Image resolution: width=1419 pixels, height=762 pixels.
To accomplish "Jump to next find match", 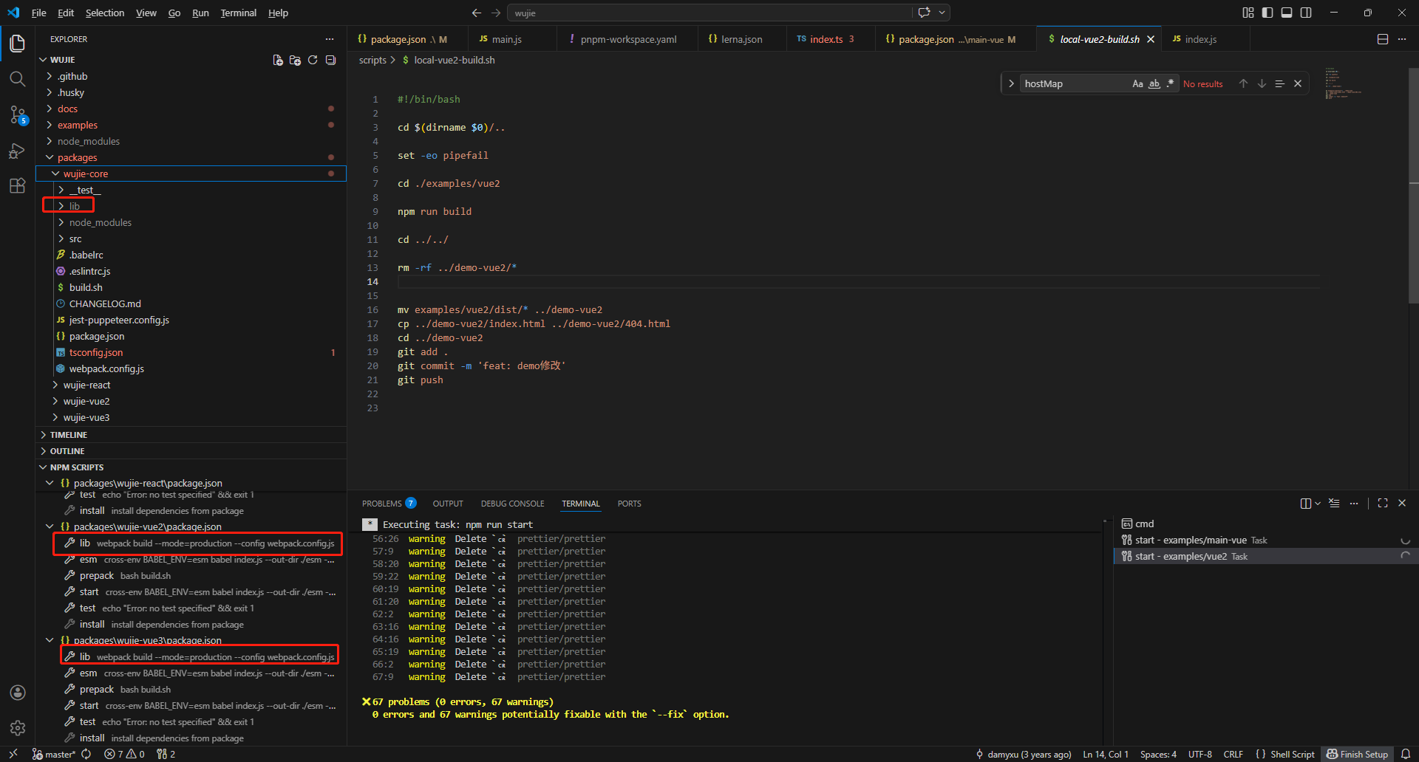I will [1262, 83].
